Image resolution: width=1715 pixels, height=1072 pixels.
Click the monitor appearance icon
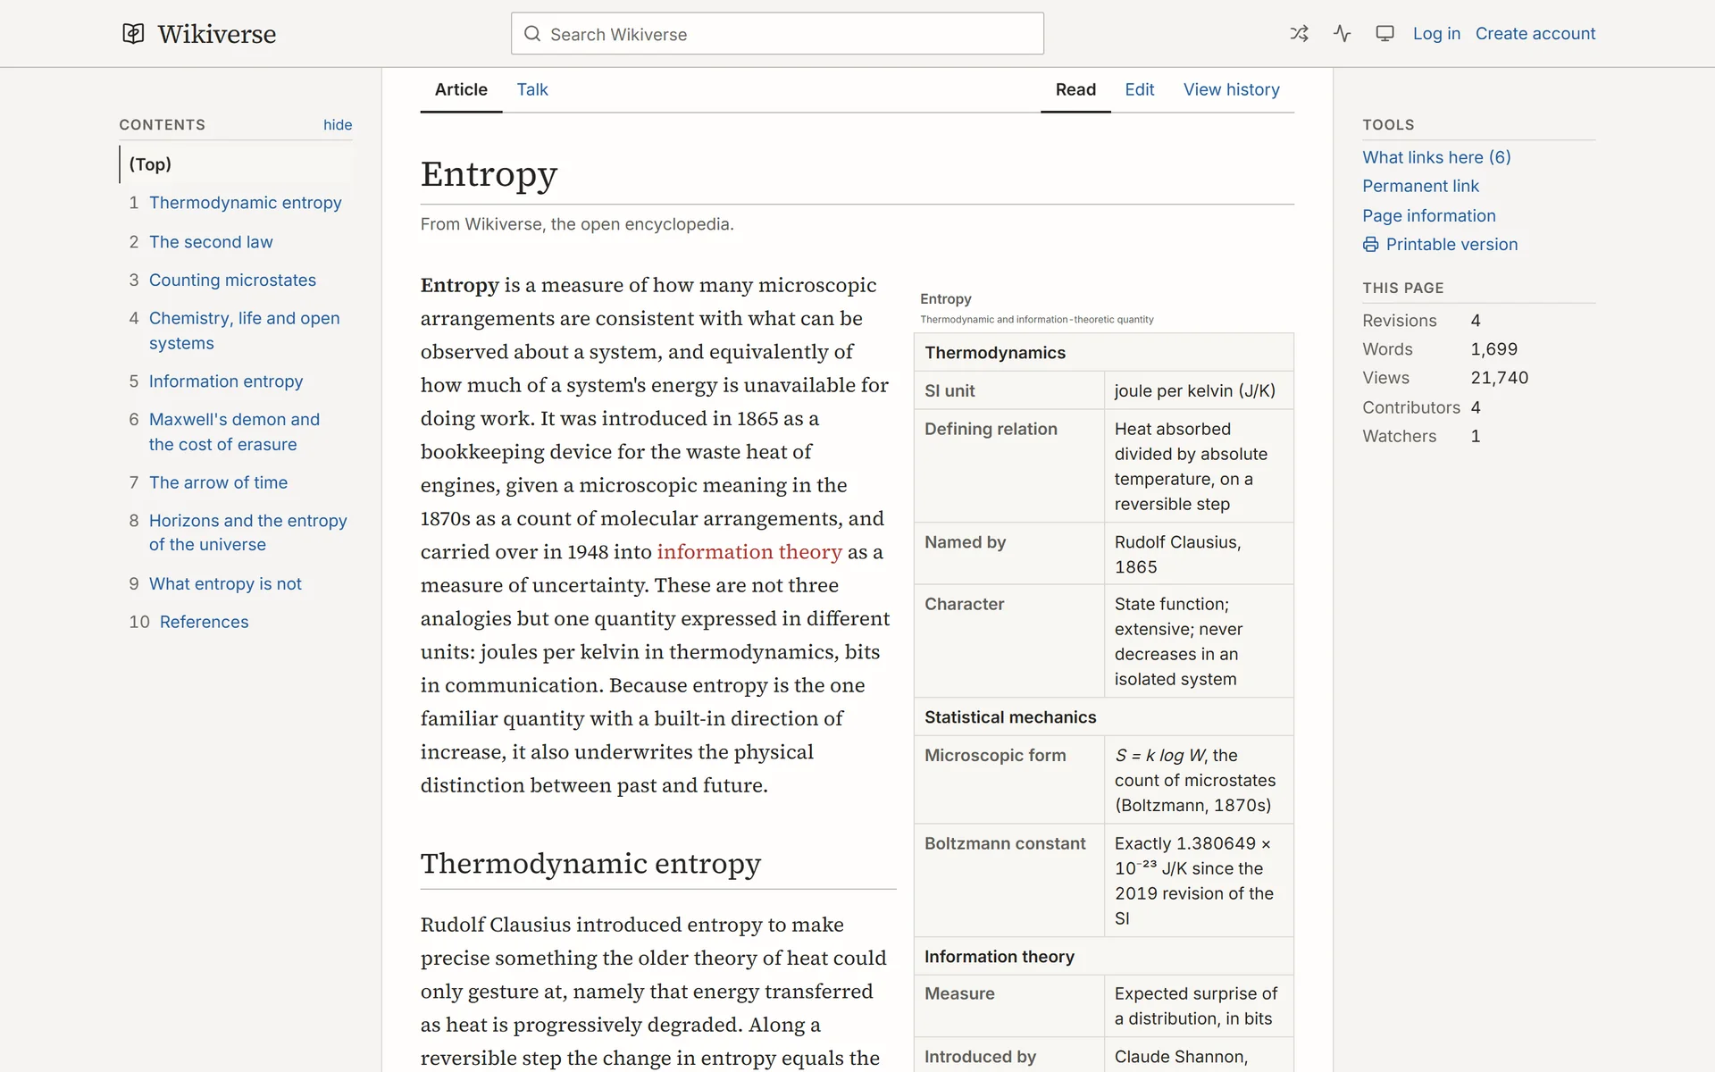click(x=1385, y=34)
